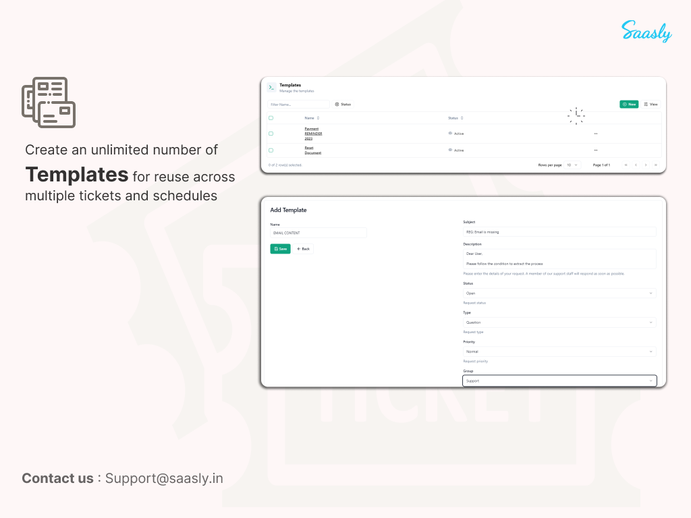Click the Templates terminal icon
This screenshot has width=691, height=518.
point(271,87)
